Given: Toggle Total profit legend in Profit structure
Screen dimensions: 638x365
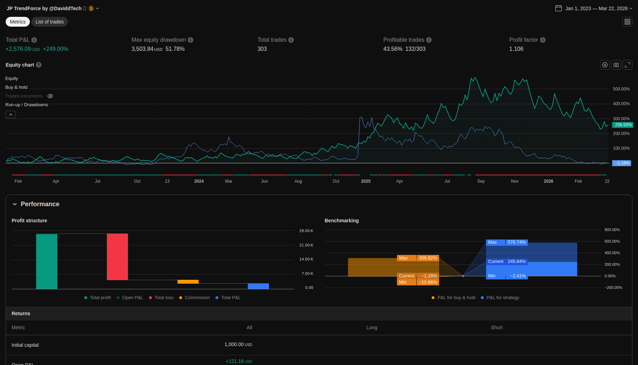Looking at the screenshot, I should [x=97, y=298].
